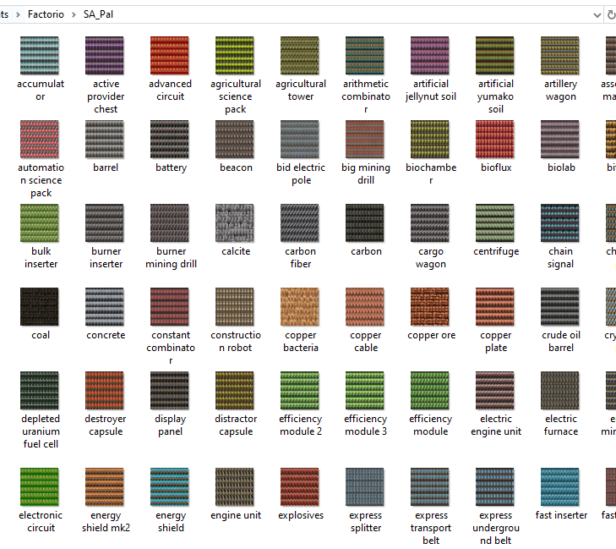Select the coal file icon
Screen dimensions: 616x549
(x=39, y=307)
